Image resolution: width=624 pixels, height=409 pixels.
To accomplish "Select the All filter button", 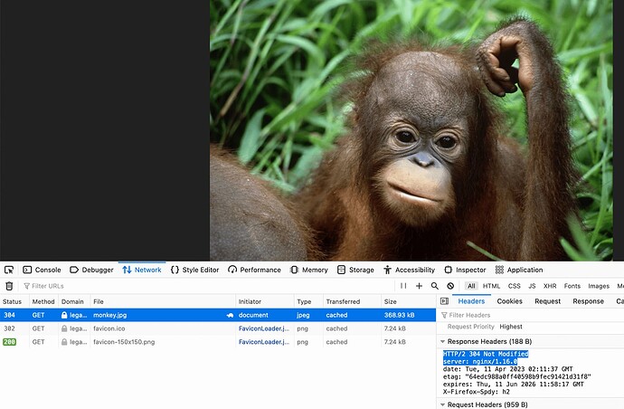I will click(x=471, y=286).
